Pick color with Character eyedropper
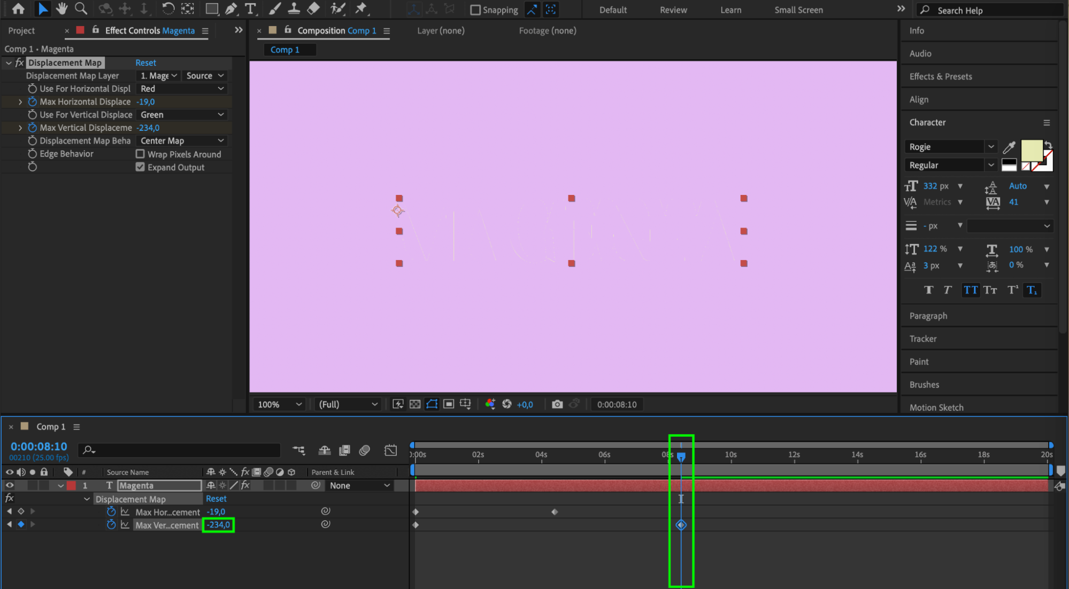1069x589 pixels. [1009, 147]
